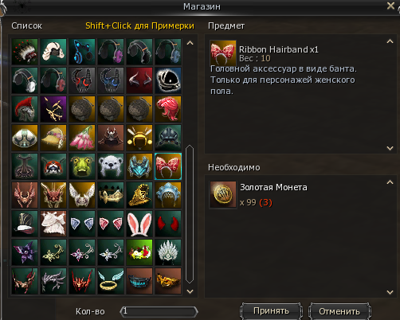Choose the pink bunny ears item
This screenshot has height=320, width=400.
click(139, 224)
